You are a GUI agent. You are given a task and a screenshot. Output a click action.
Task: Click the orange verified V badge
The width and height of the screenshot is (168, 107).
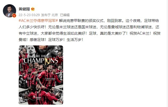[14, 16]
